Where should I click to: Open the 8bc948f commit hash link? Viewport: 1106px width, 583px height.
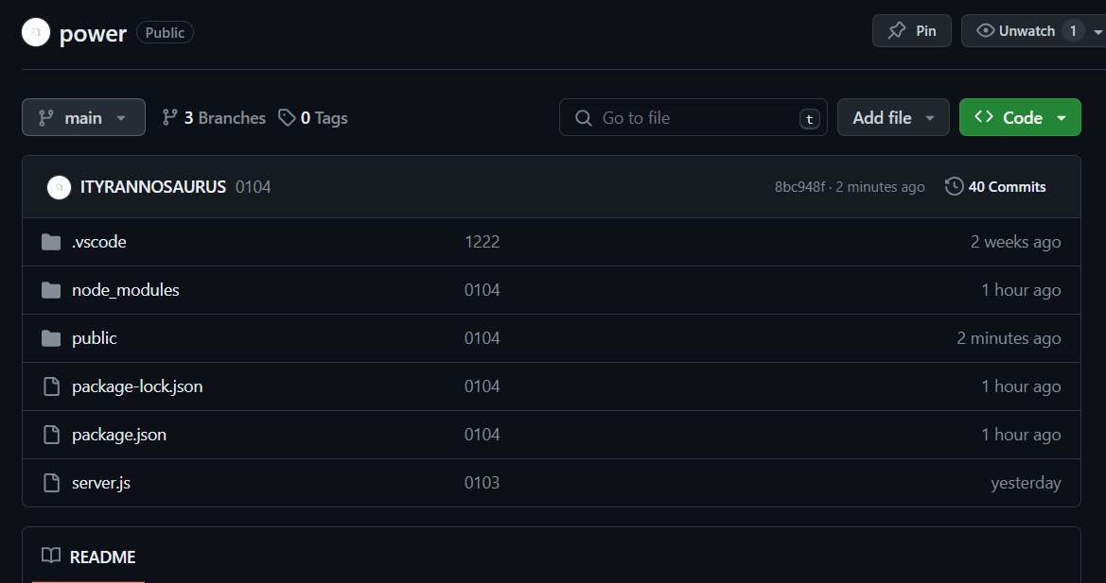pyautogui.click(x=799, y=187)
